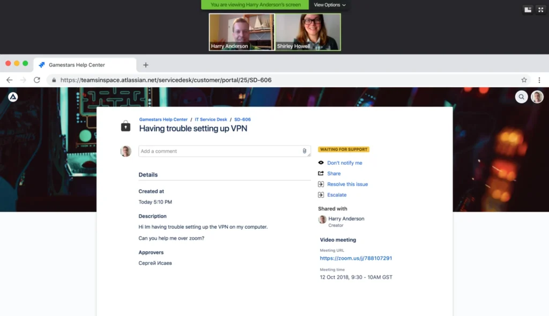Image resolution: width=549 pixels, height=316 pixels.
Task: Click the Waiting for Support status badge
Action: 344,150
